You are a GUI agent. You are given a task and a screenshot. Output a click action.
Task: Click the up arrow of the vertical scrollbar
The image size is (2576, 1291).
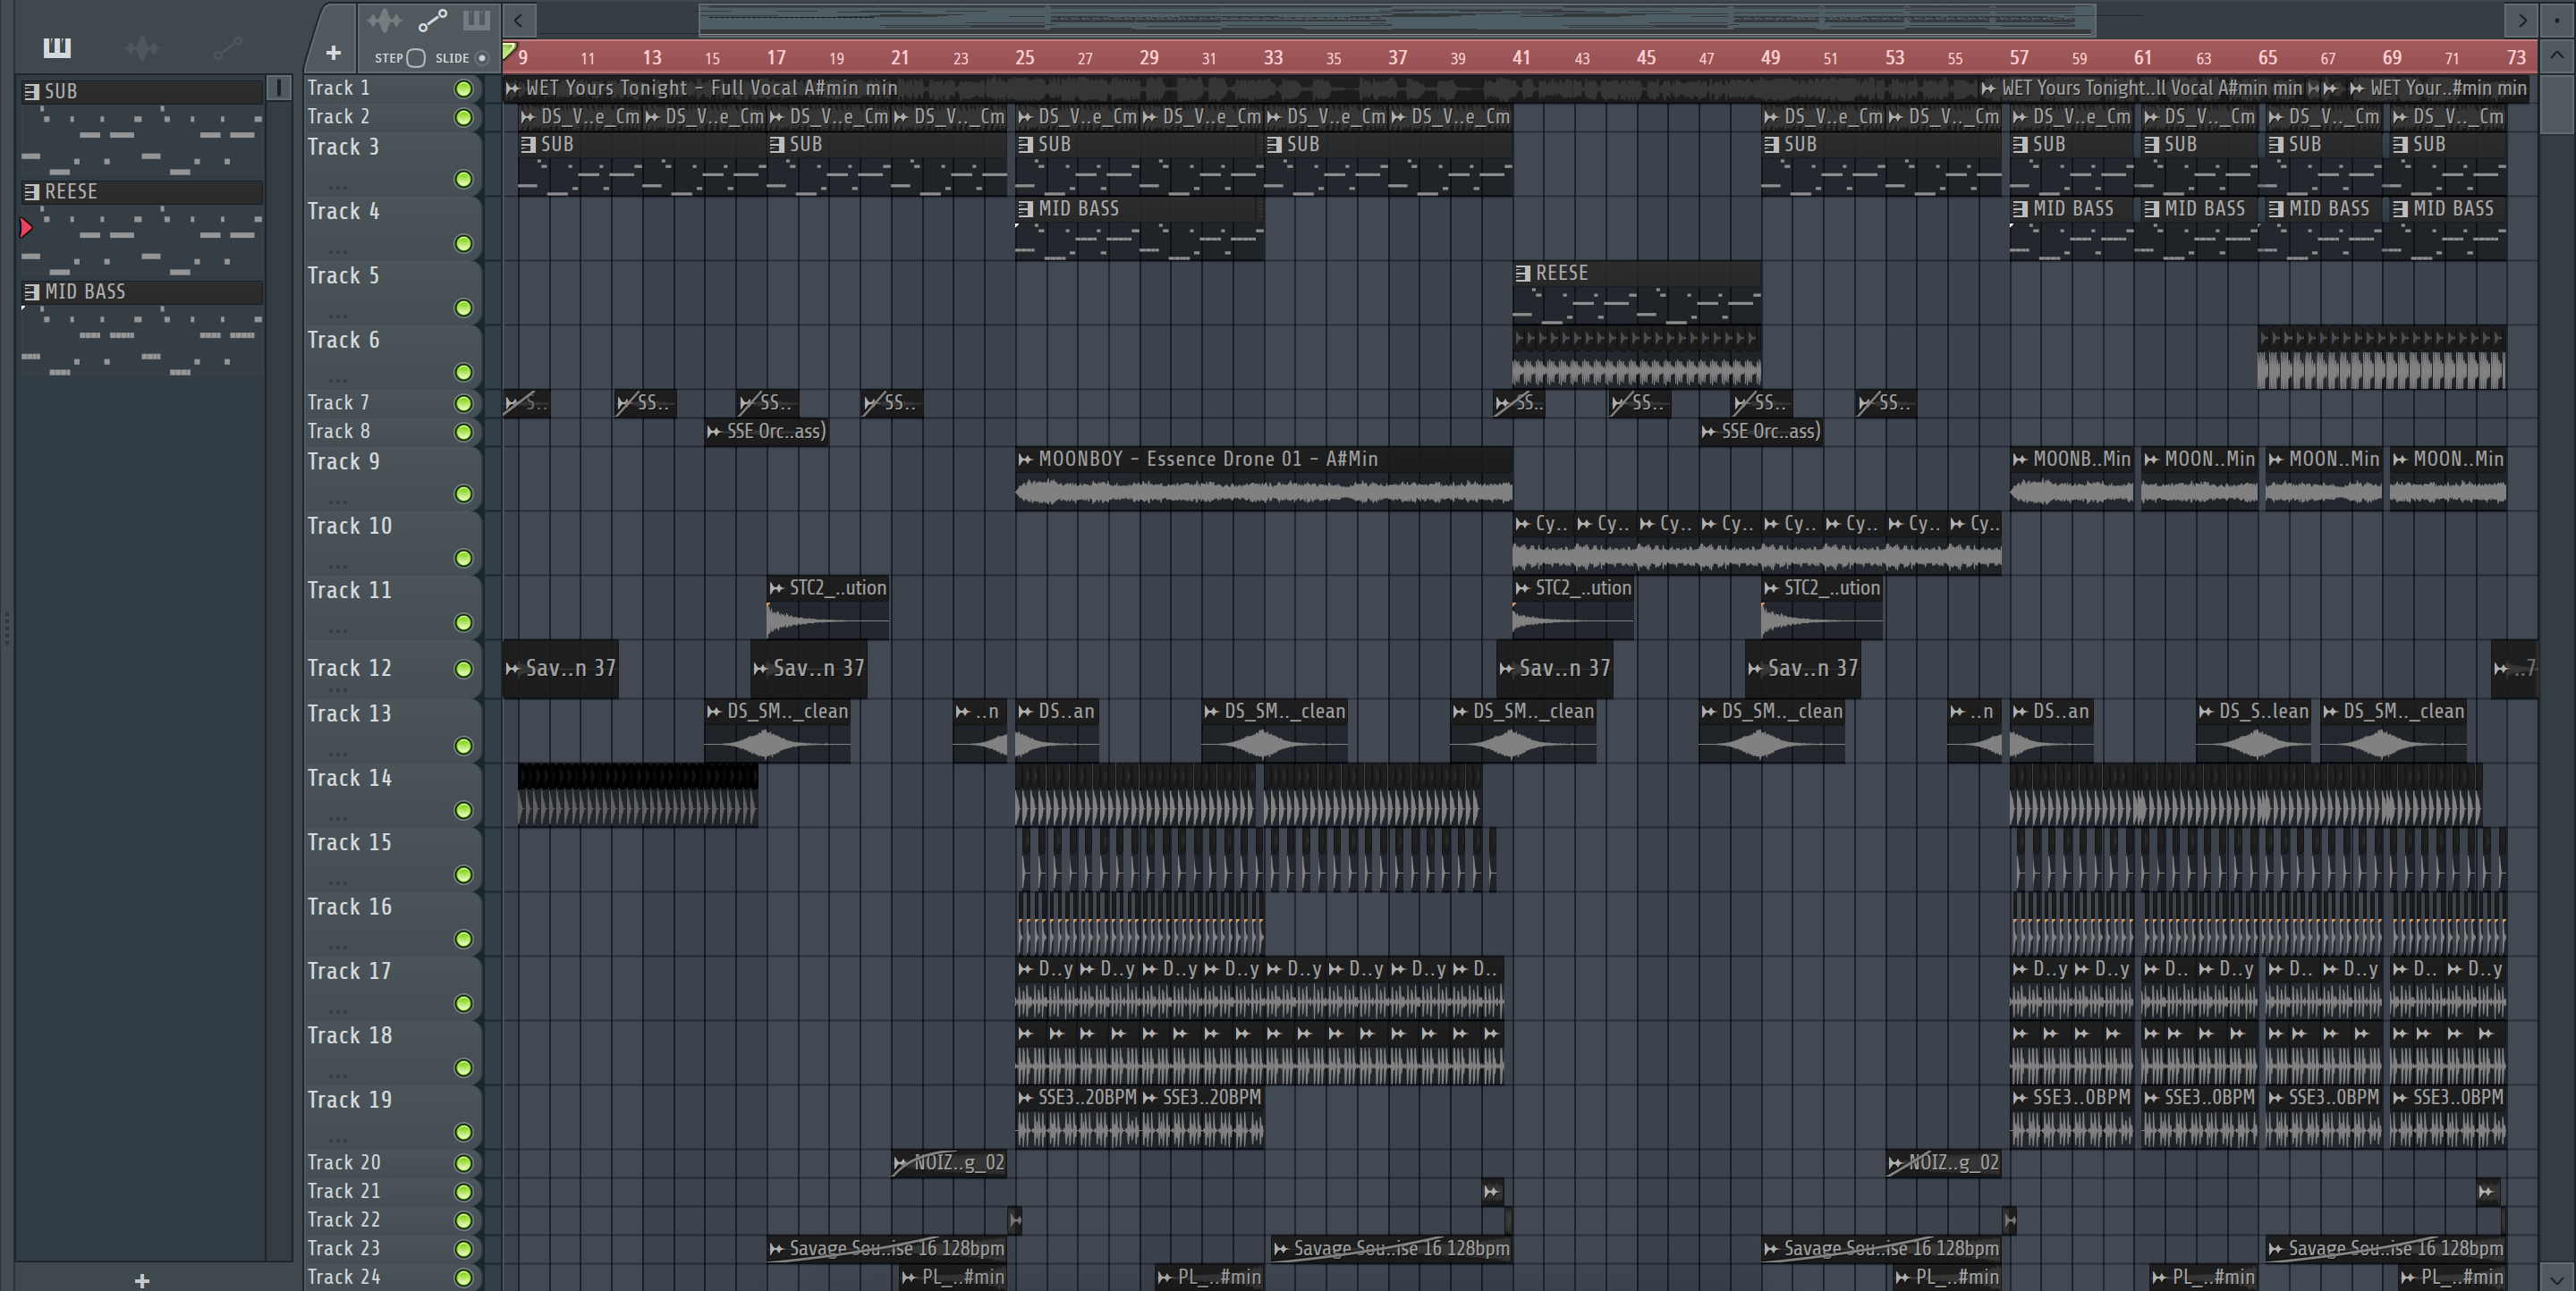coord(2557,55)
